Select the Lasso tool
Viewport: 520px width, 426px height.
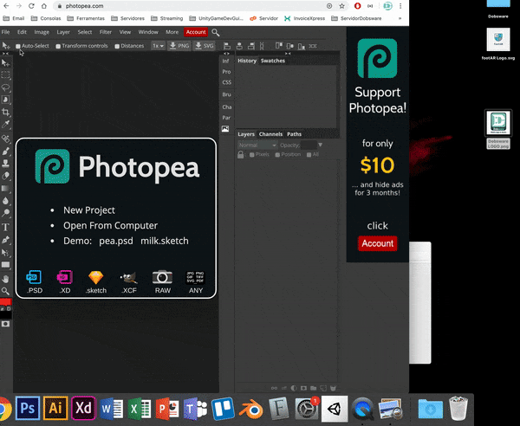pyautogui.click(x=6, y=87)
